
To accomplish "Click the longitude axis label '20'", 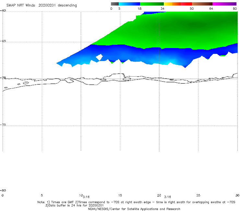I will coord(159,195).
